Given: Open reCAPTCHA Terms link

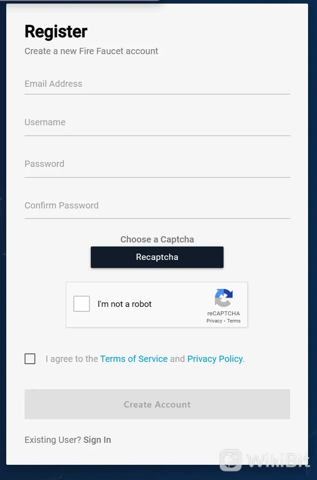Looking at the screenshot, I should pos(233,320).
